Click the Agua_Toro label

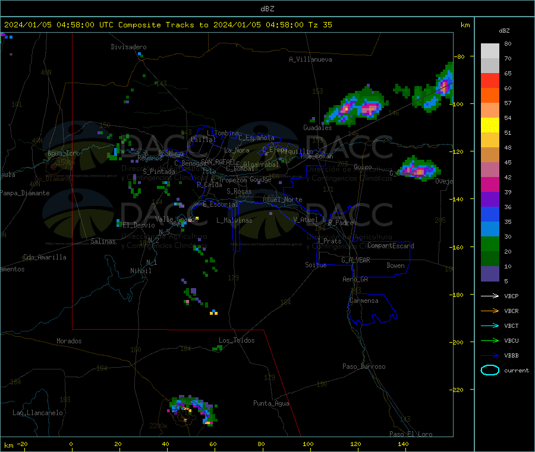(64, 153)
